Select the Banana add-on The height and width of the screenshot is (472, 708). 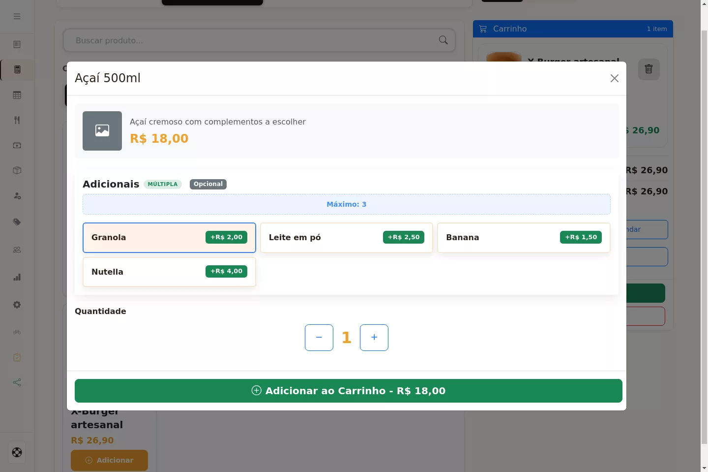(524, 238)
